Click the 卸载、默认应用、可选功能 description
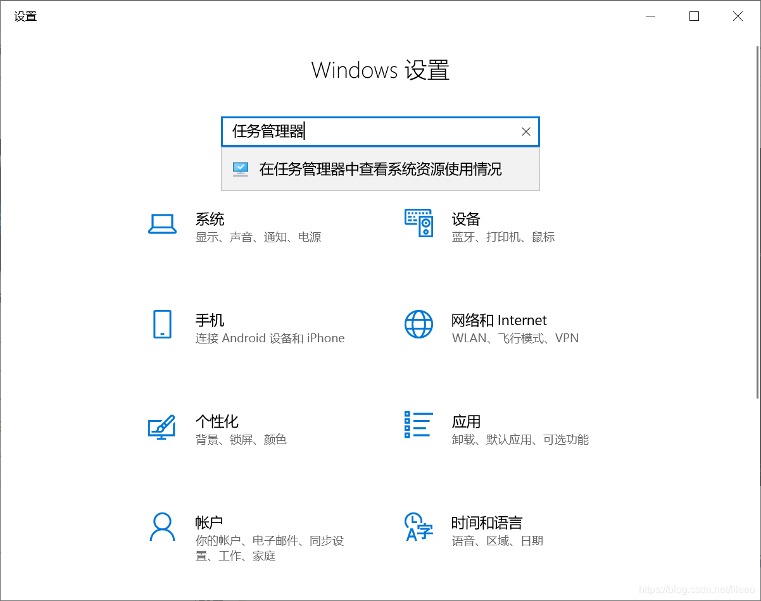761x601 pixels. (x=520, y=439)
